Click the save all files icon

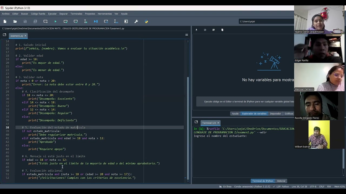coord(35,22)
